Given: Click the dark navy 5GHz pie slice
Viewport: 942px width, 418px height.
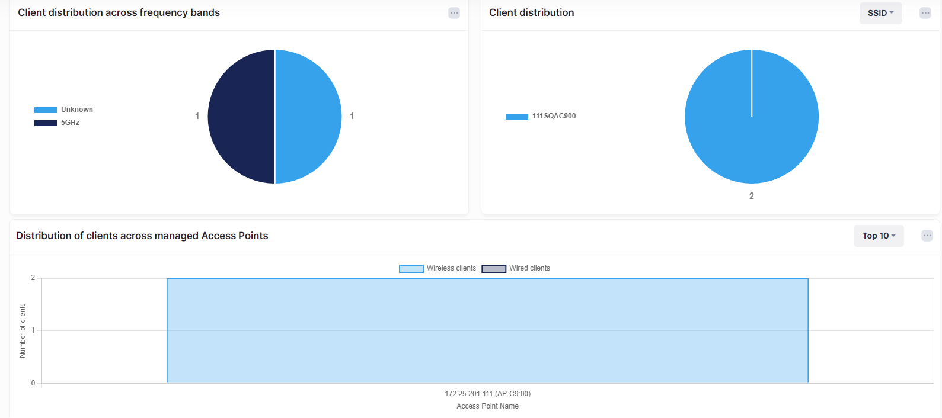Looking at the screenshot, I should click(241, 117).
